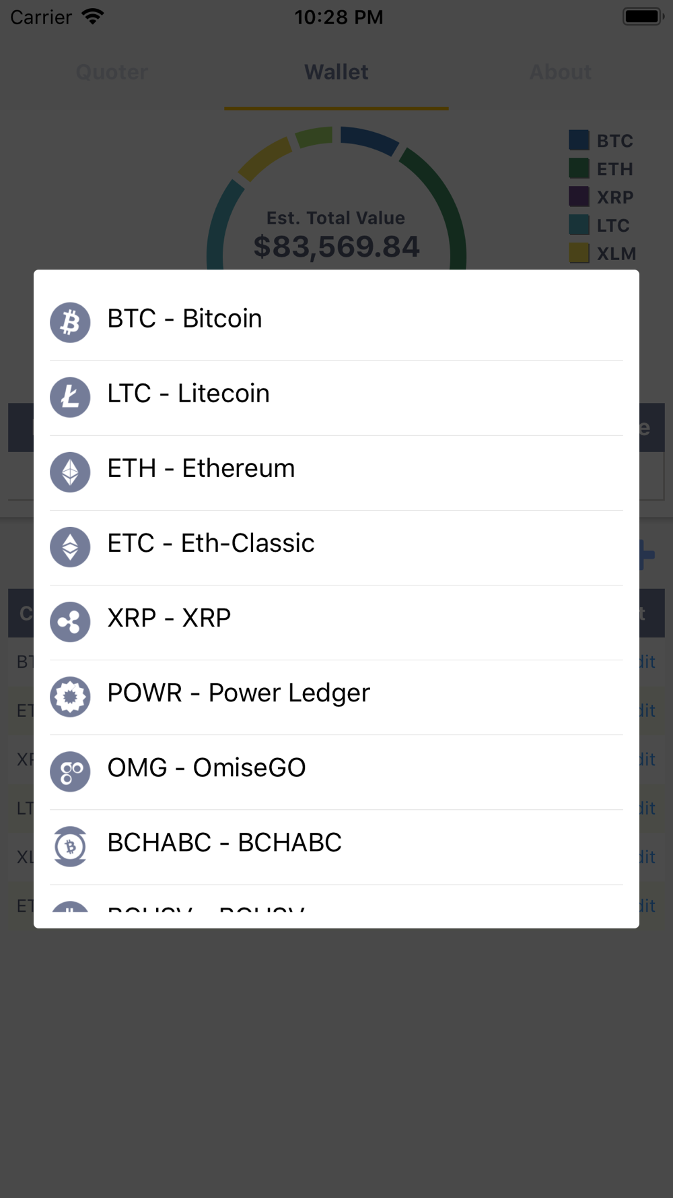Tap the XRP coin icon
The height and width of the screenshot is (1198, 673).
click(70, 622)
